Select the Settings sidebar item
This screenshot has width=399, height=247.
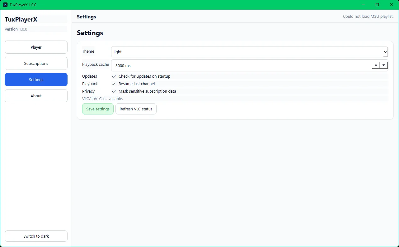pos(36,80)
